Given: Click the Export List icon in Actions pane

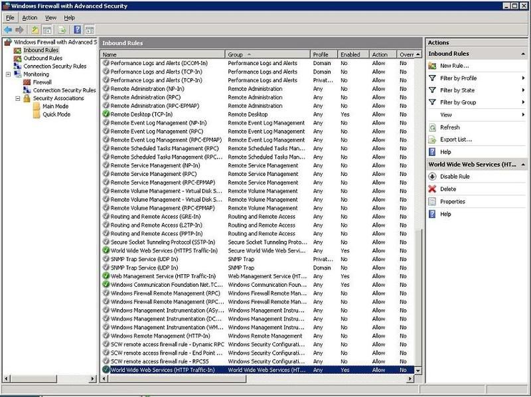Looking at the screenshot, I should click(432, 139).
